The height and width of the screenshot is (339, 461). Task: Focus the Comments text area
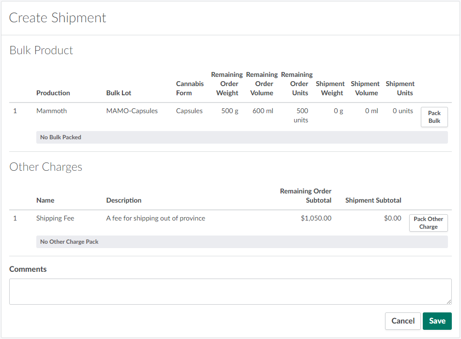click(x=230, y=292)
